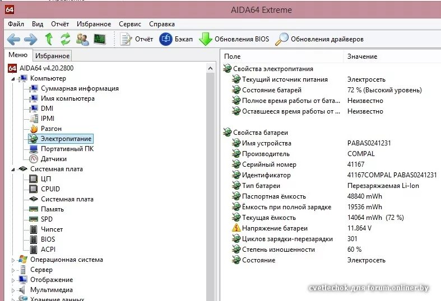Viewport: 441px width, 301px height.
Task: Click the green Up arrow icon
Action: pyautogui.click(x=49, y=39)
